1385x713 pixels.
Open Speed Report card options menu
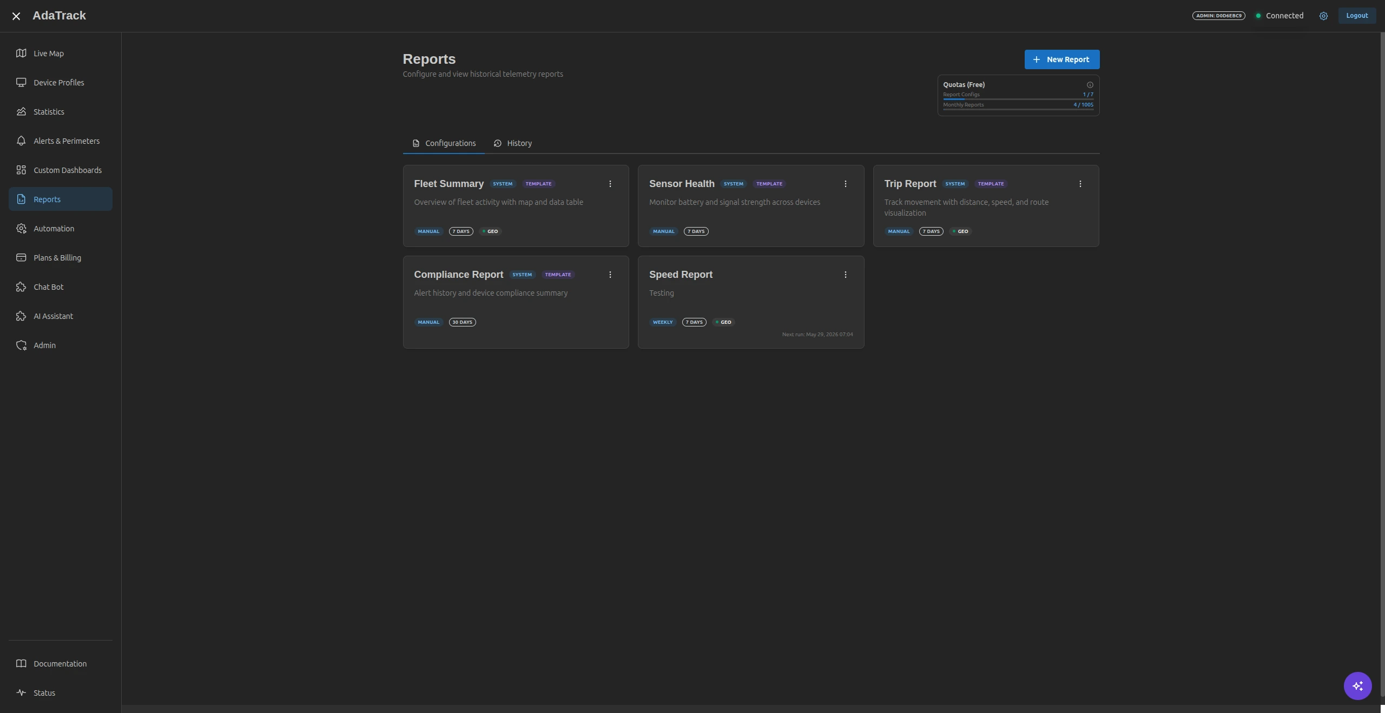pyautogui.click(x=846, y=275)
